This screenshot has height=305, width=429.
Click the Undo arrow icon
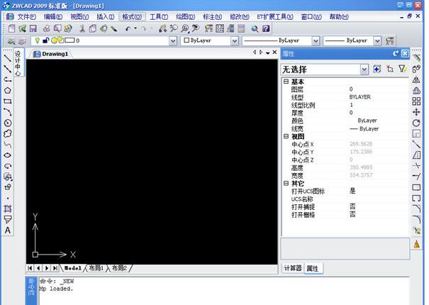(x=128, y=28)
